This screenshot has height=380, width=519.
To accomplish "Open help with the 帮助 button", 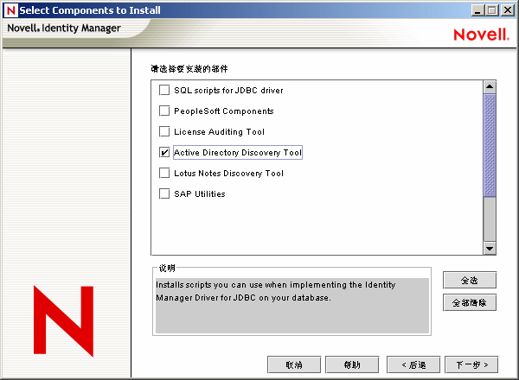I will pos(352,364).
